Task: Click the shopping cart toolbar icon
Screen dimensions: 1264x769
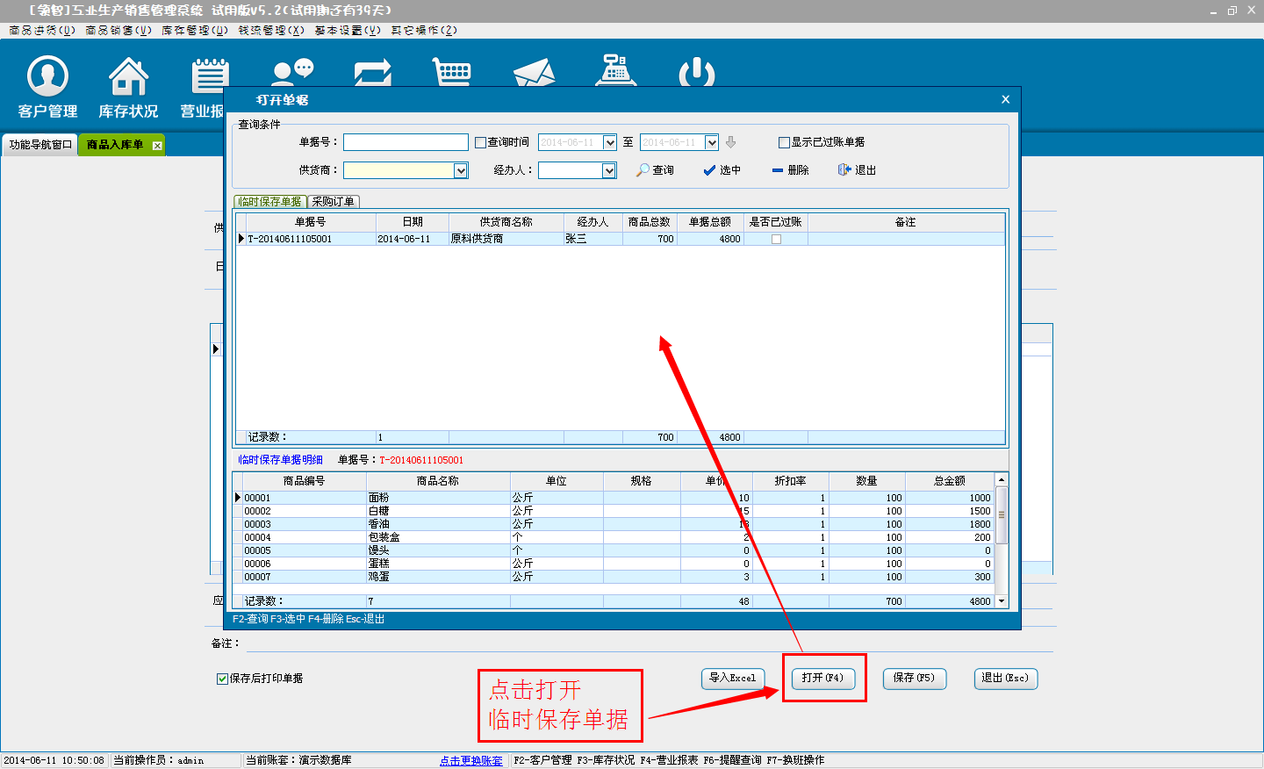Action: (453, 72)
